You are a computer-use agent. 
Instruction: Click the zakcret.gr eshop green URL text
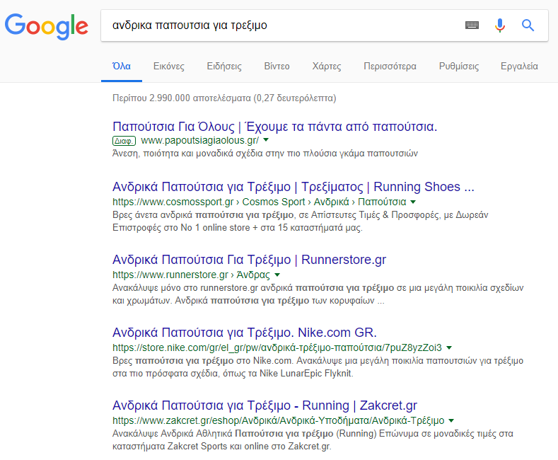278,420
